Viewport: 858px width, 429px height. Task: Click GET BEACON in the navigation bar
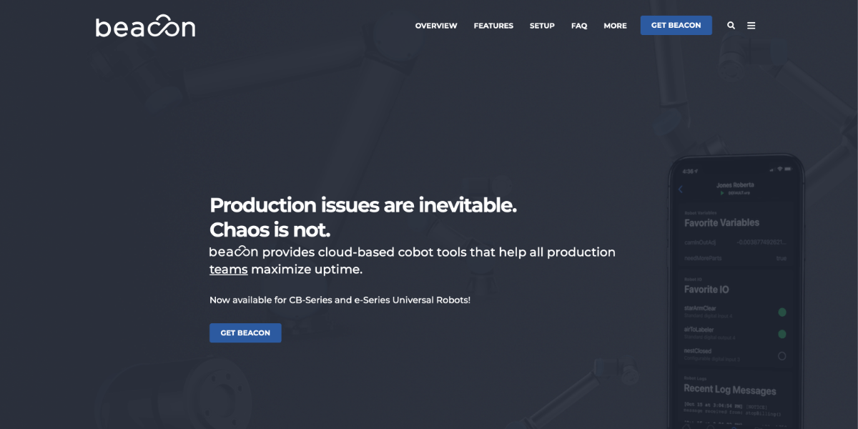tap(676, 25)
